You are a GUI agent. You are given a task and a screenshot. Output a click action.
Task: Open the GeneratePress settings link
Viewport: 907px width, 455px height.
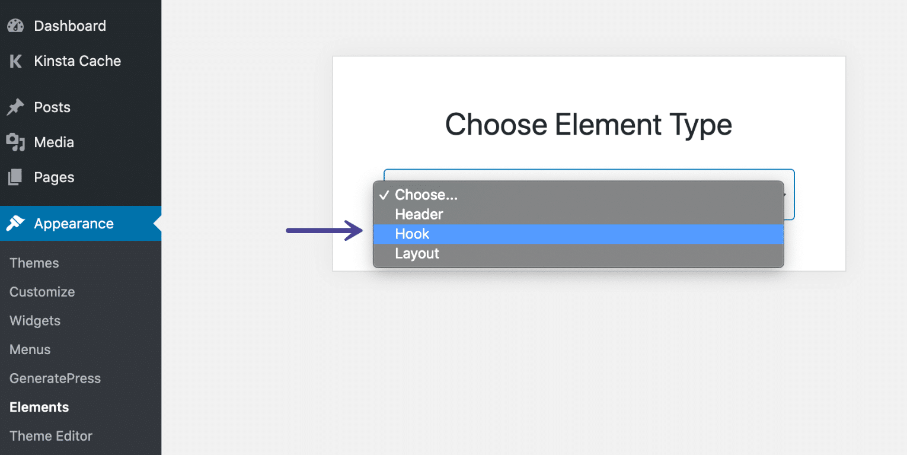click(x=55, y=378)
